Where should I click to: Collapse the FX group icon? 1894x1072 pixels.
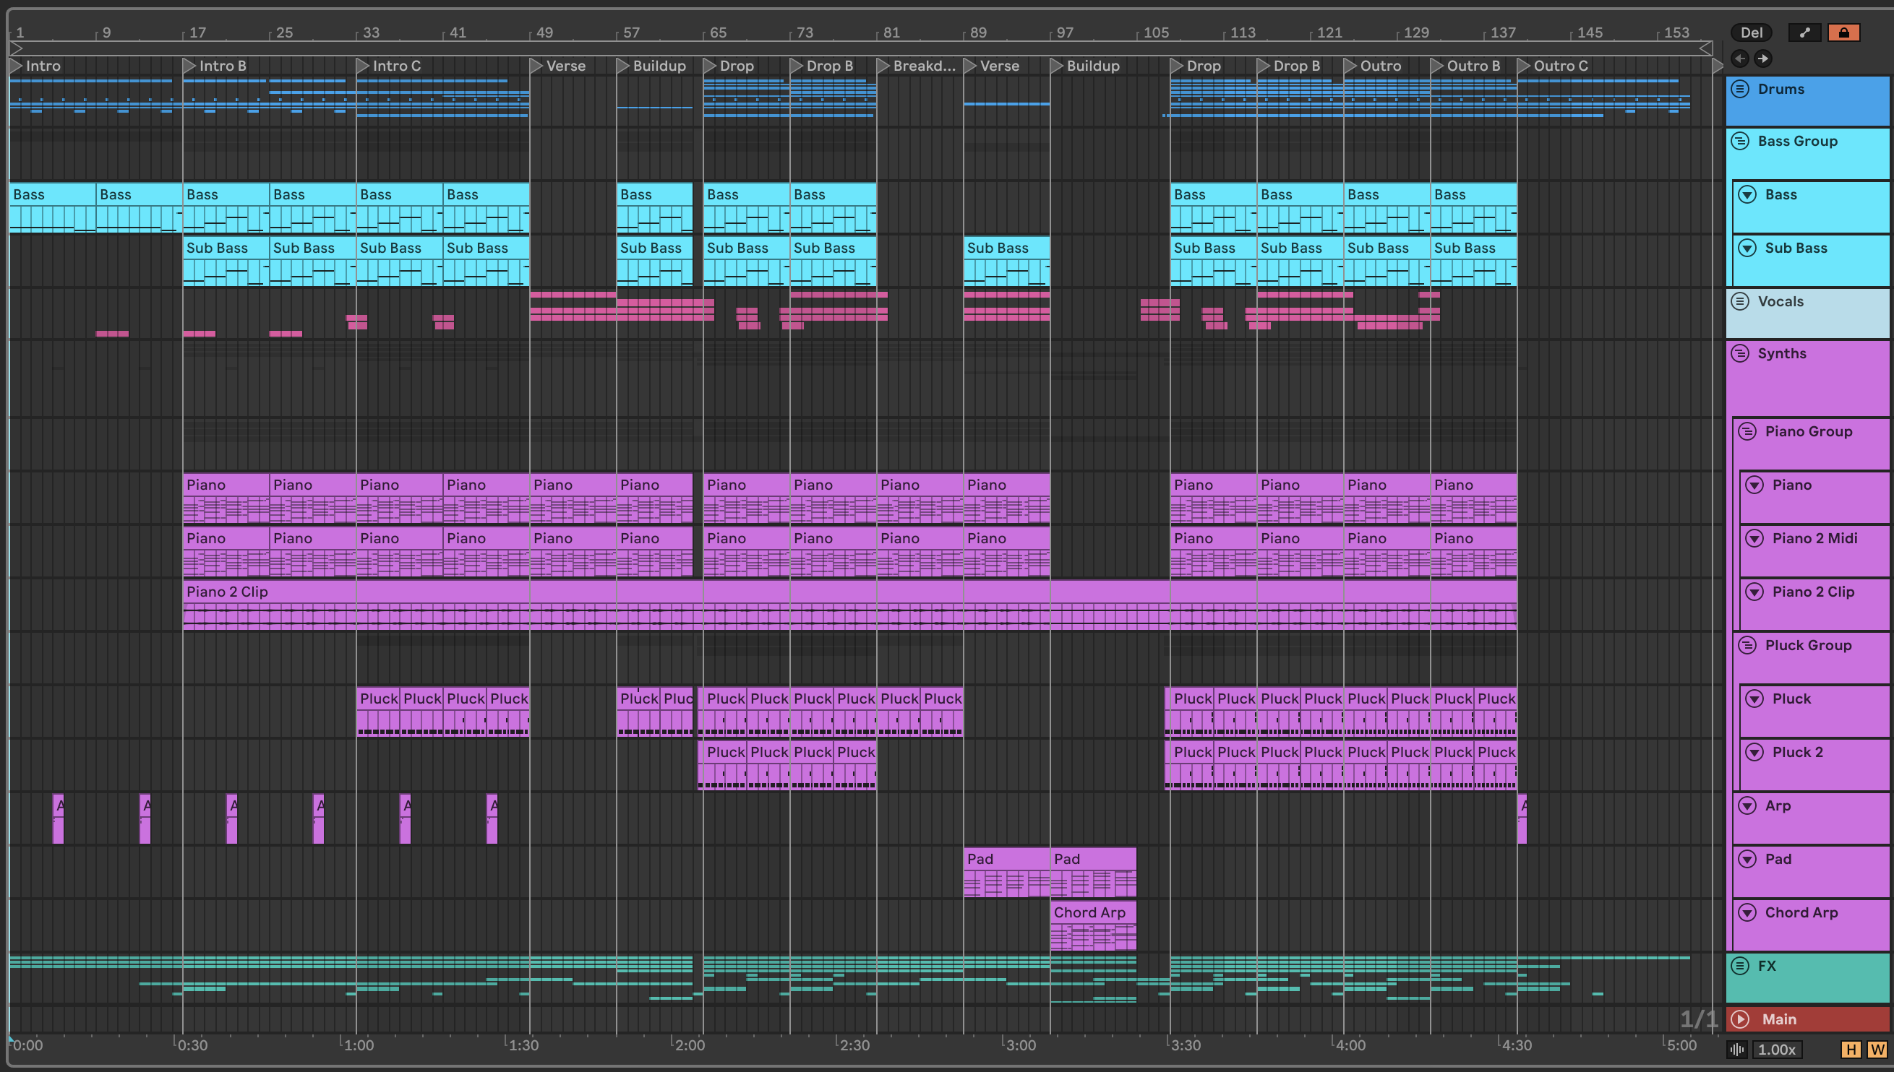(1740, 966)
